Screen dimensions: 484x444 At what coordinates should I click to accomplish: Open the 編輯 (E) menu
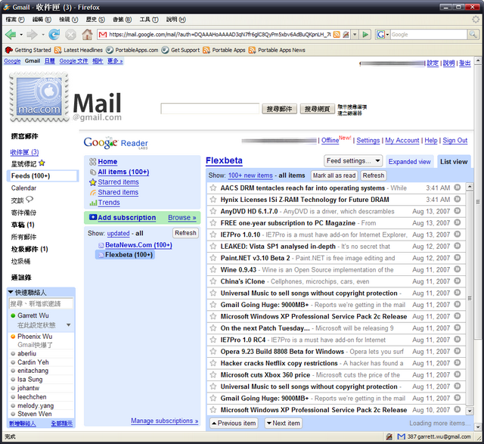tap(42, 20)
